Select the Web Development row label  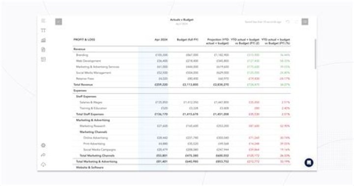(x=88, y=61)
